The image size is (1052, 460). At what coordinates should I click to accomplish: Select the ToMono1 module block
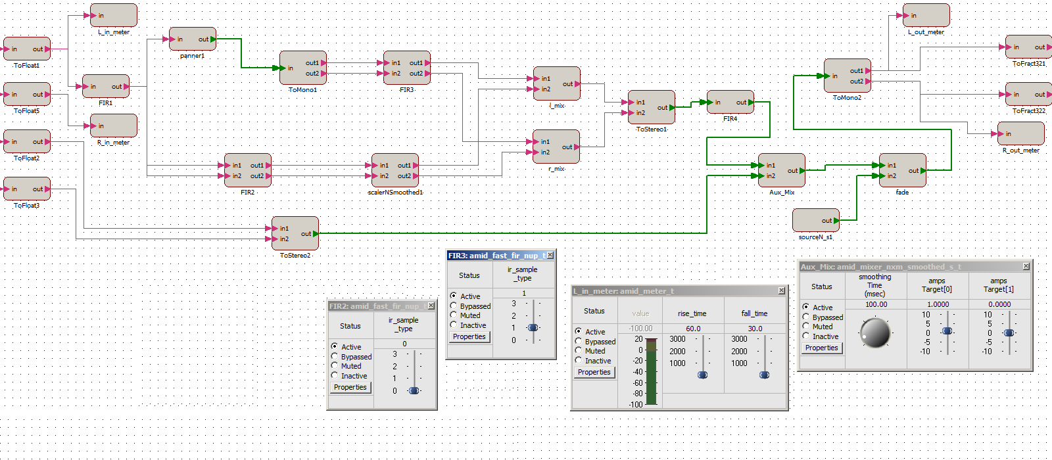coord(303,68)
